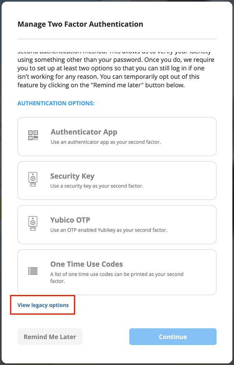Click the divider line under the heading

tap(117, 39)
